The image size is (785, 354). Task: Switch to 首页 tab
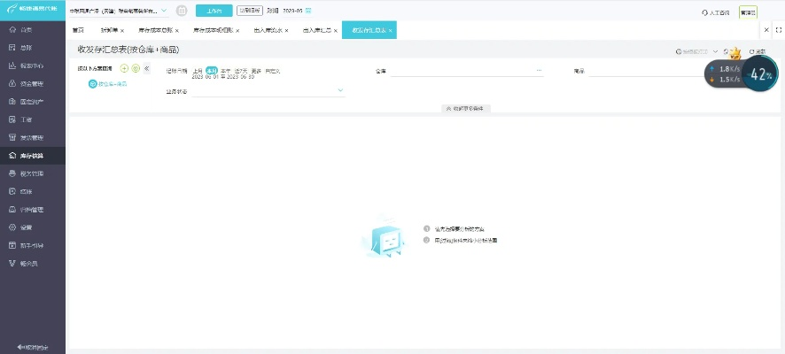pyautogui.click(x=78, y=30)
